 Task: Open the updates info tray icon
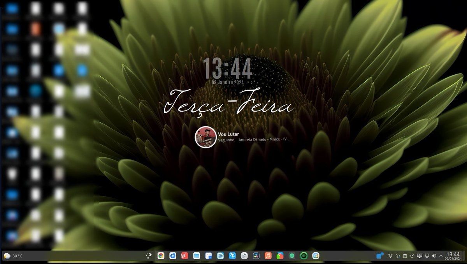point(398,256)
